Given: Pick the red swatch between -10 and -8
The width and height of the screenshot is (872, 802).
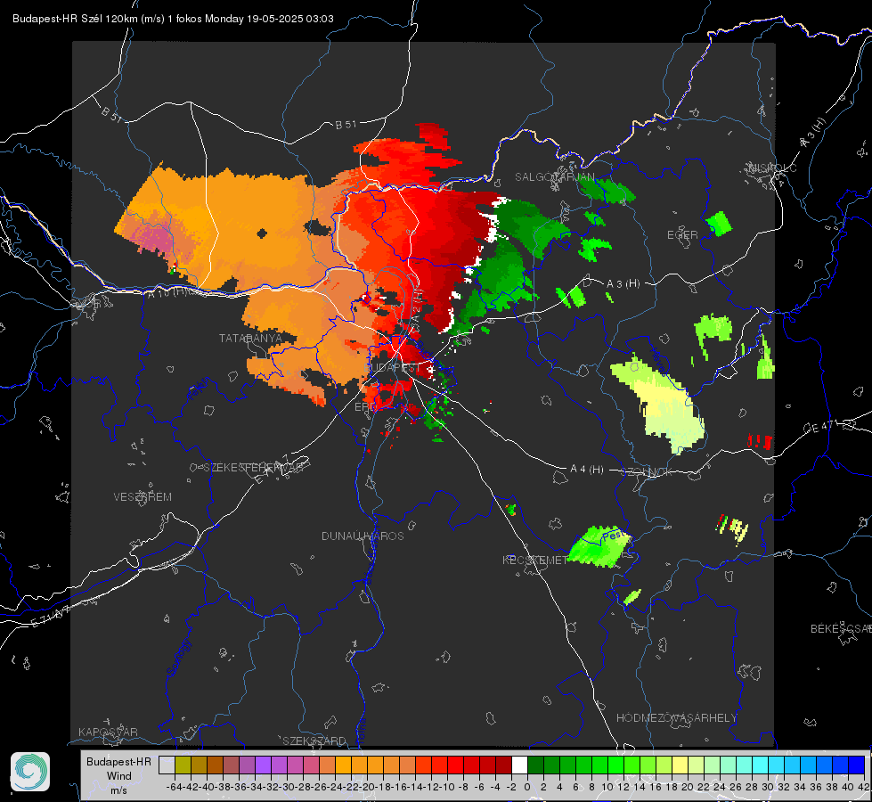Looking at the screenshot, I should [455, 765].
